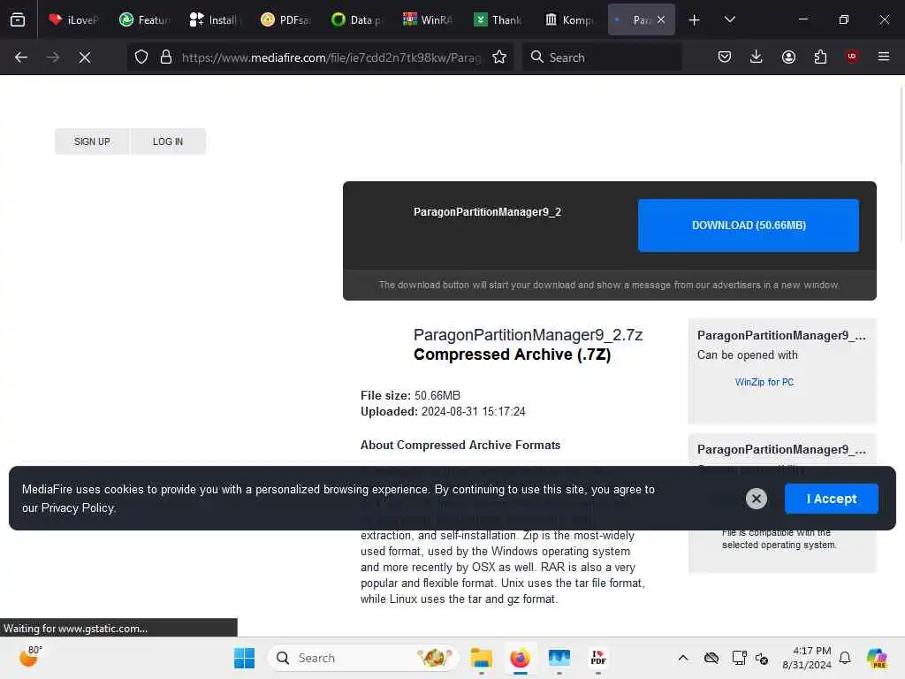905x679 pixels.
Task: Close the active Par tab
Action: 661,19
